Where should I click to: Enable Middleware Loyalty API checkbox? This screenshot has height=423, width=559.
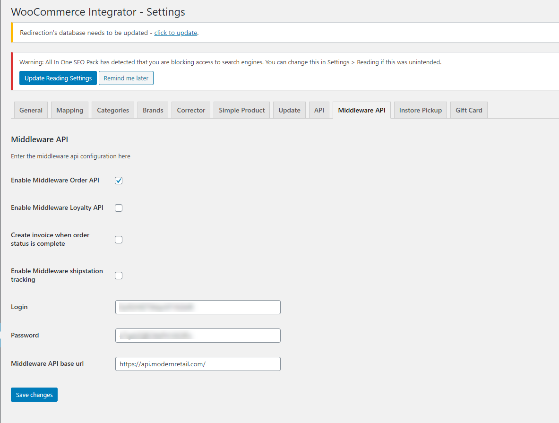coord(119,208)
